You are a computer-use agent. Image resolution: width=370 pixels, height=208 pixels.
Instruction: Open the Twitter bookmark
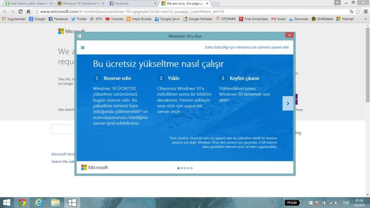click(79, 19)
